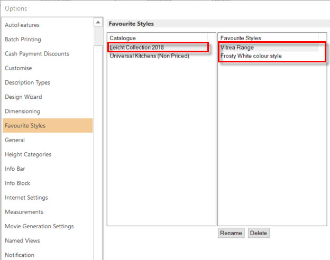The height and width of the screenshot is (260, 330).
Task: Open Info Bar settings
Action: tap(48, 169)
